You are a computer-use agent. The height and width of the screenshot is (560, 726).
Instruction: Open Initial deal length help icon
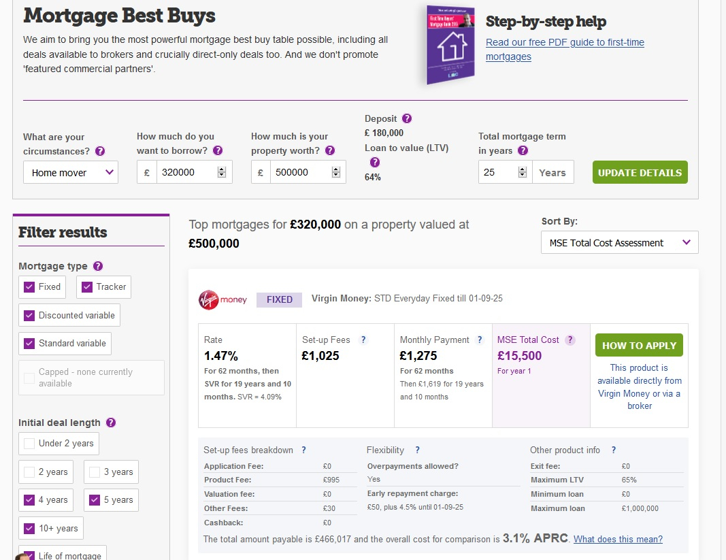(x=111, y=423)
